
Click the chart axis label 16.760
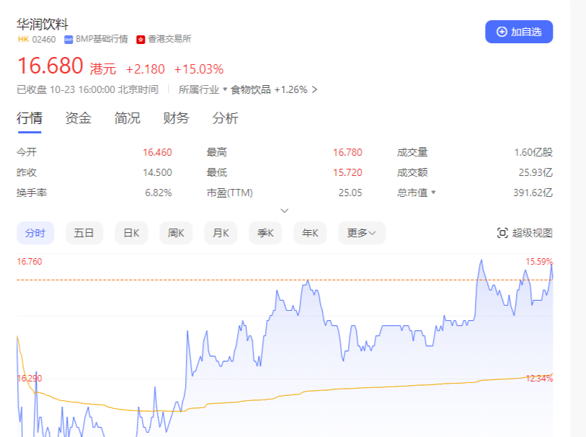pyautogui.click(x=30, y=261)
